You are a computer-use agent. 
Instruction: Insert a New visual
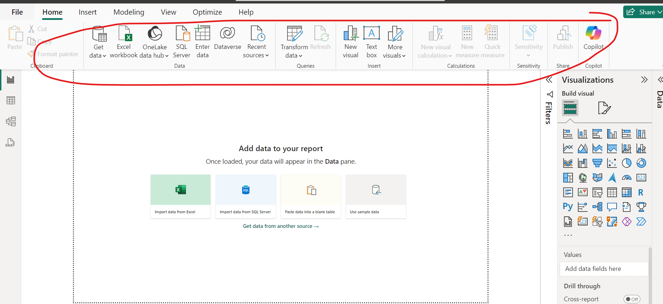pyautogui.click(x=350, y=42)
